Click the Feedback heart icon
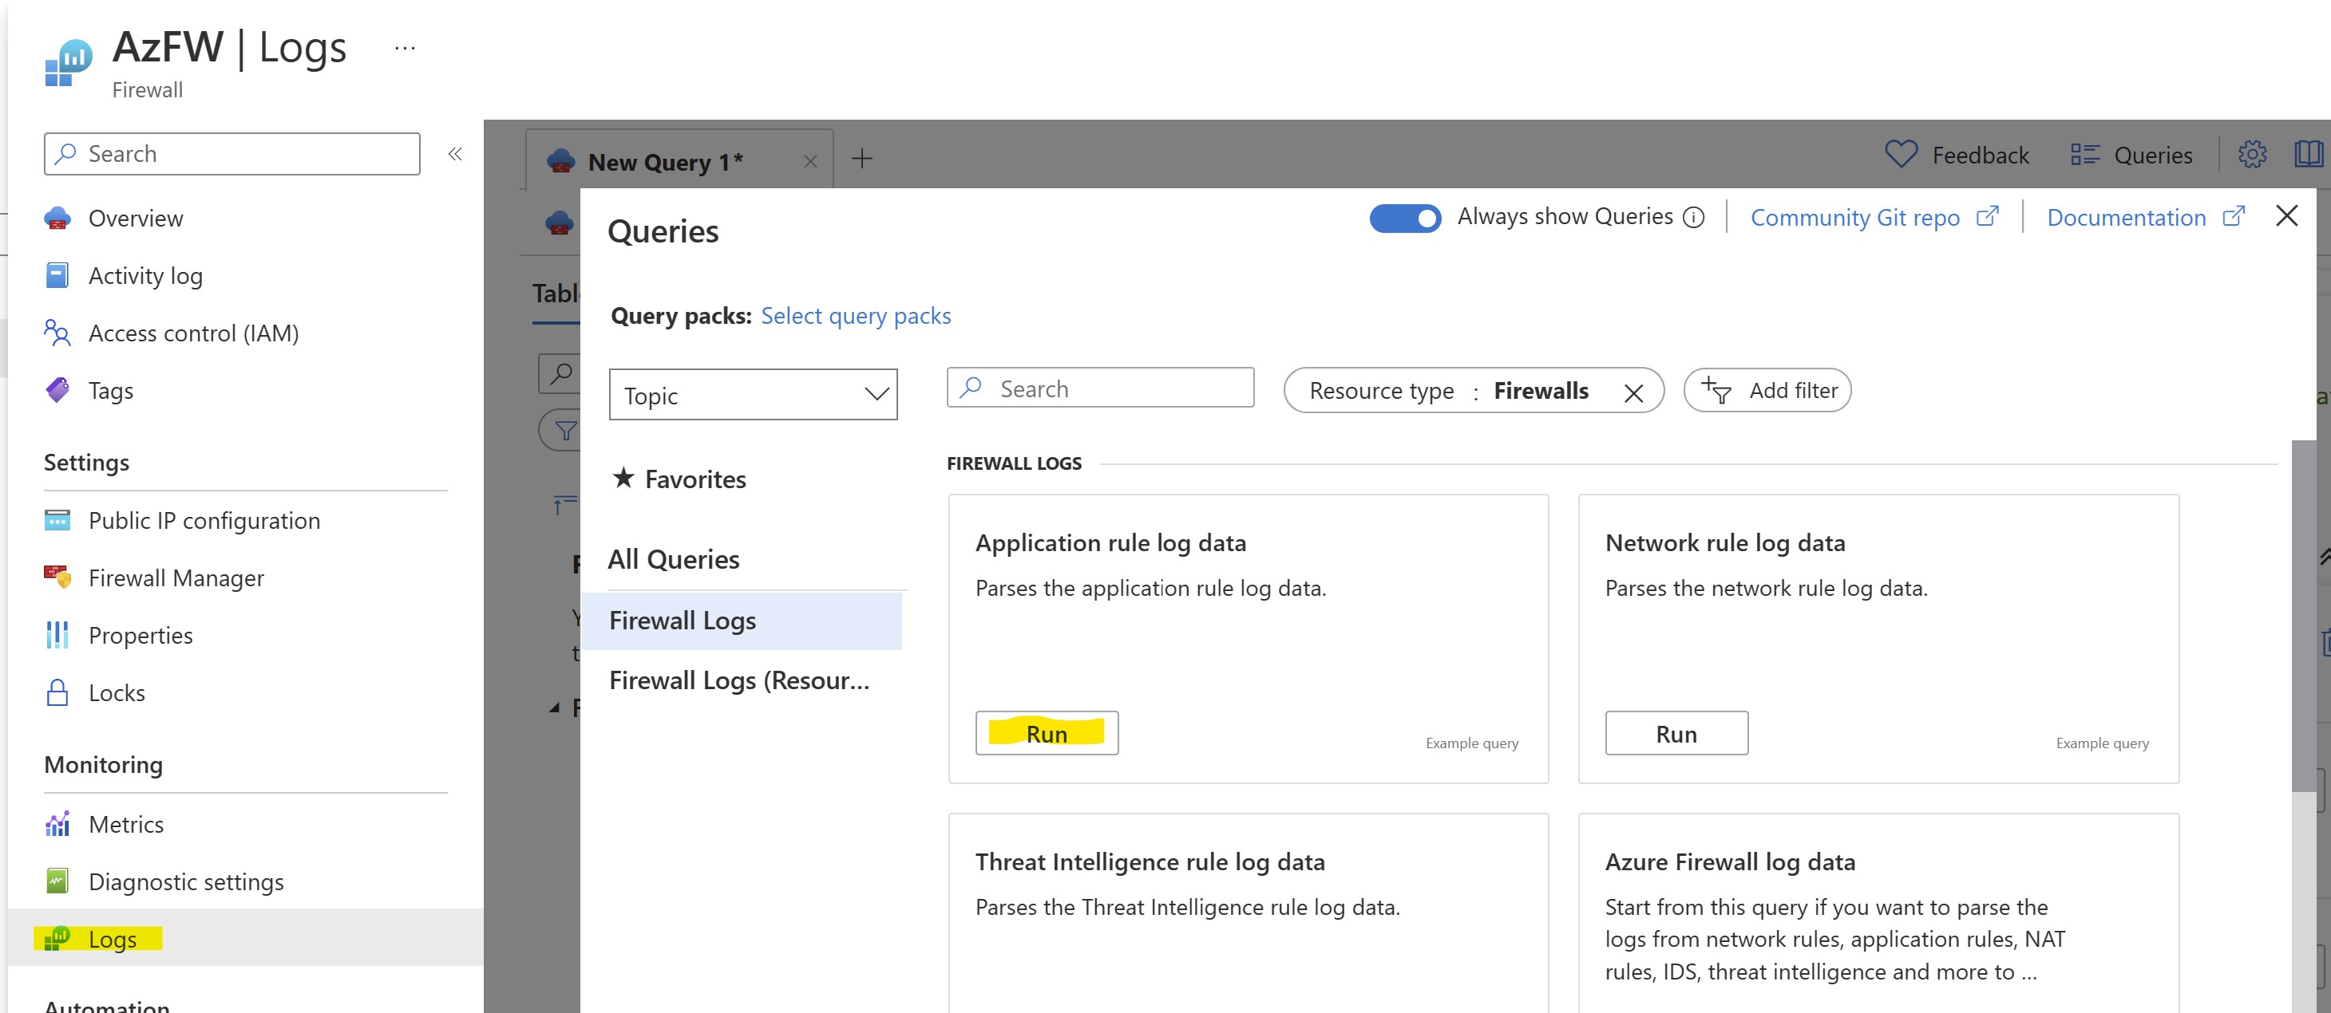 click(1900, 155)
